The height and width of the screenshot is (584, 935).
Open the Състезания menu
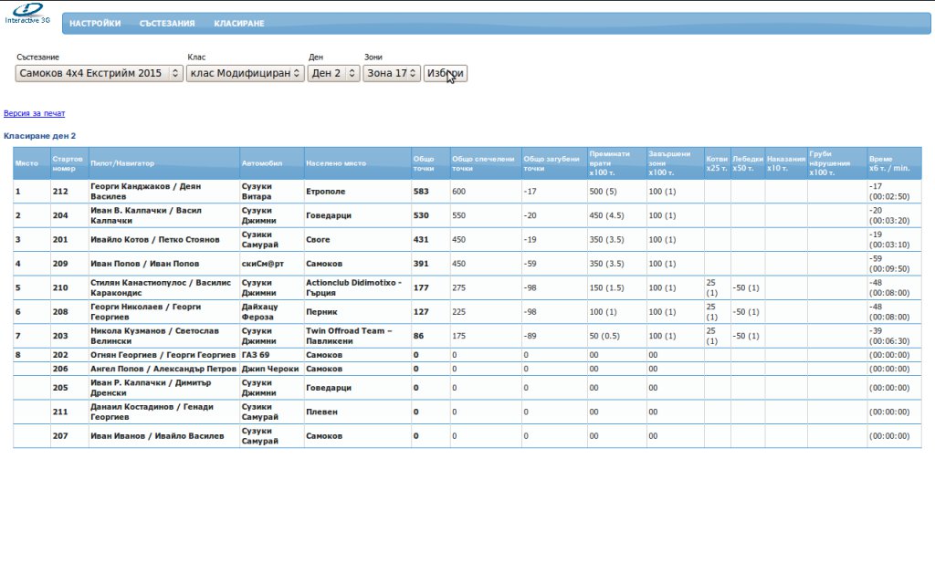[167, 24]
